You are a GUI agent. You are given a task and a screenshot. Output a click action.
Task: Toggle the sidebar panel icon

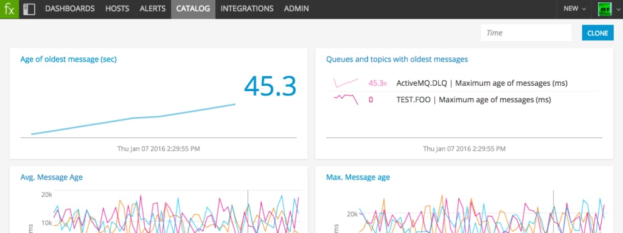[29, 9]
